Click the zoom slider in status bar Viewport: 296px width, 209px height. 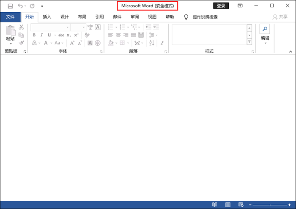270,205
